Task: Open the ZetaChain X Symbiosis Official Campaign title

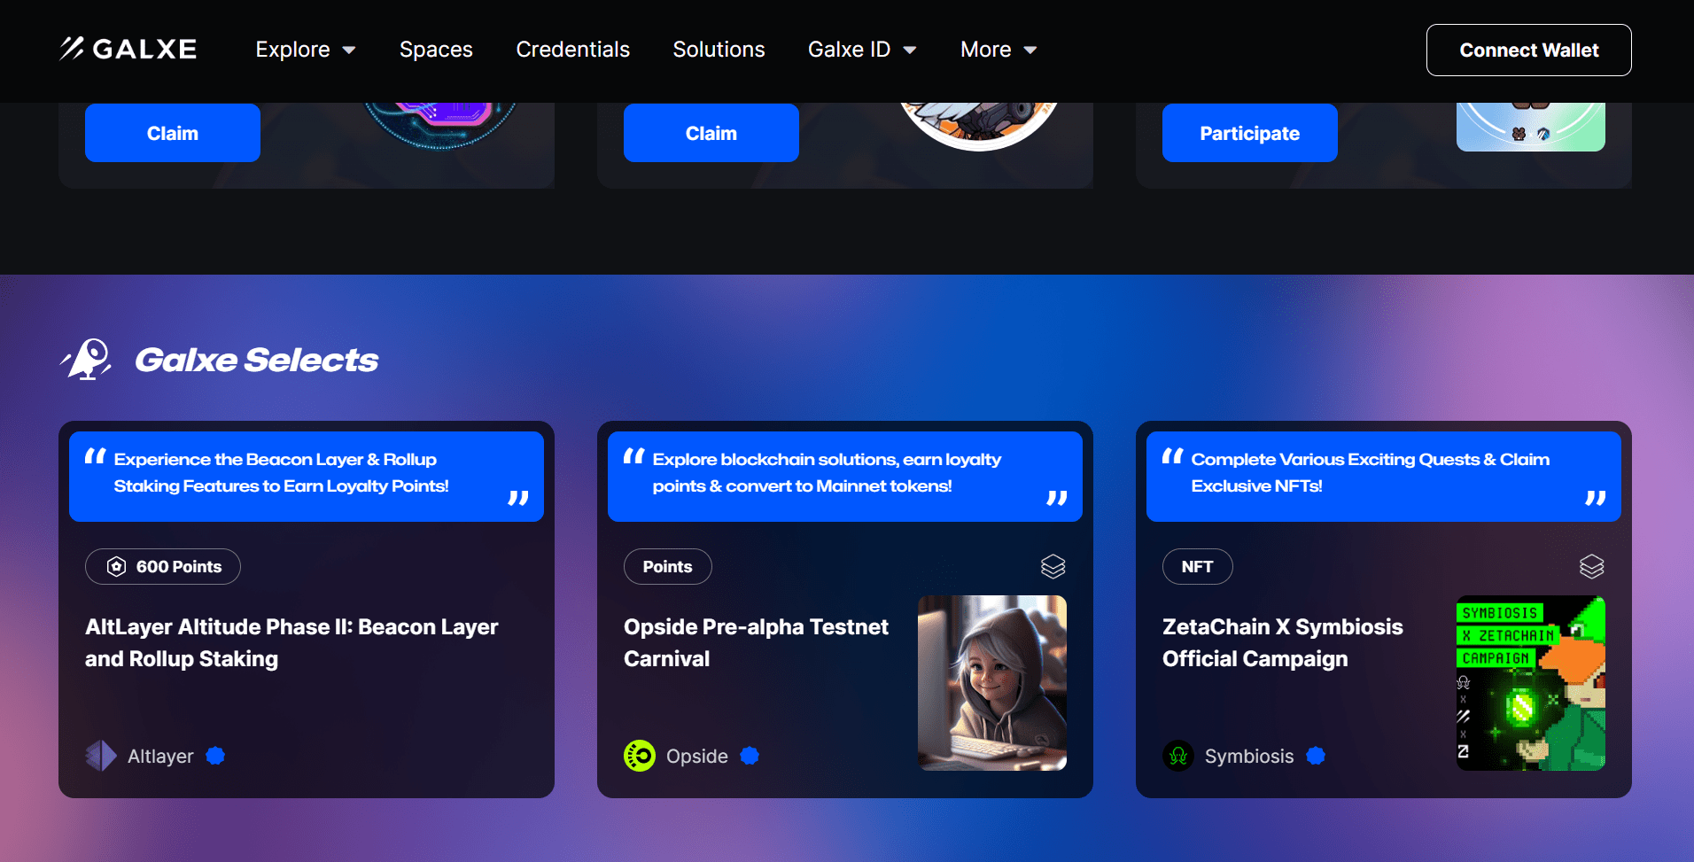Action: tap(1283, 642)
